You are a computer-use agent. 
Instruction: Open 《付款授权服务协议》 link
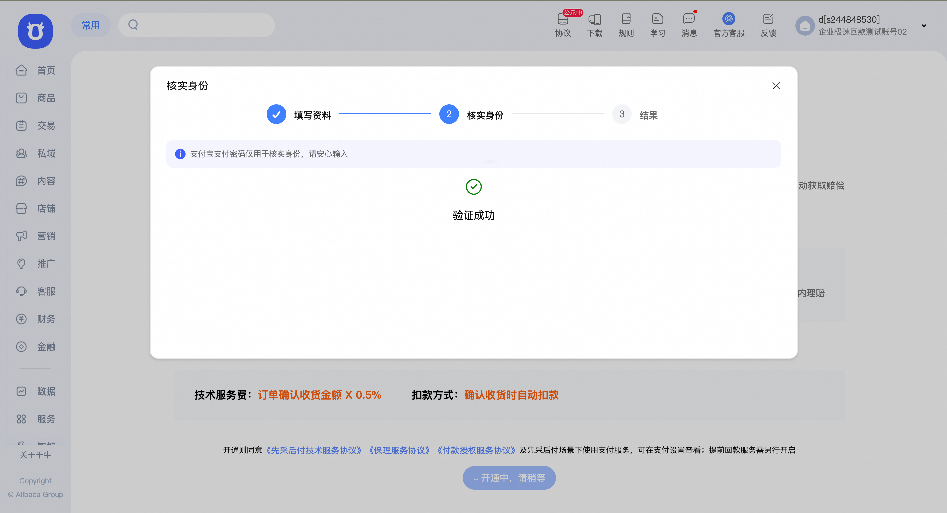point(476,450)
